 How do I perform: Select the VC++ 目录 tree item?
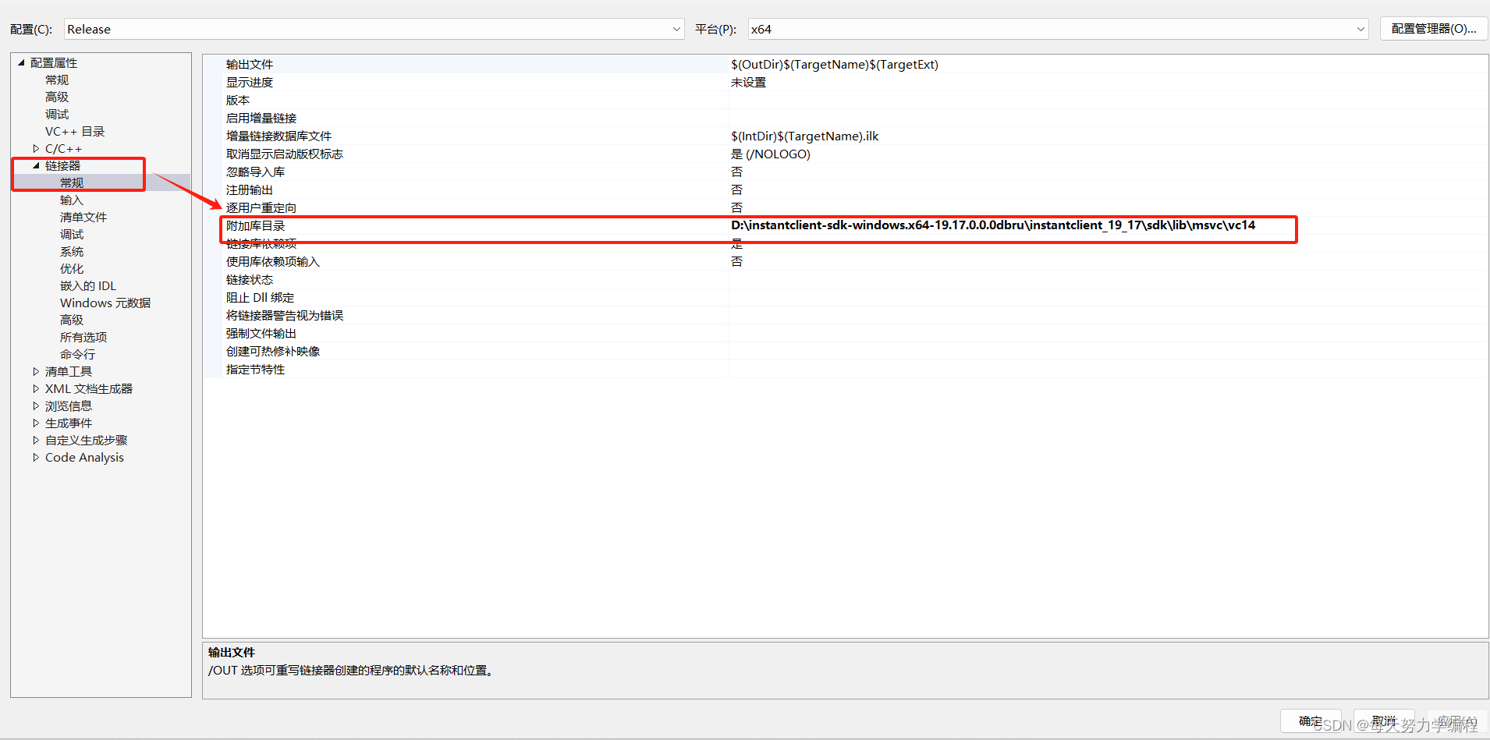[x=75, y=131]
